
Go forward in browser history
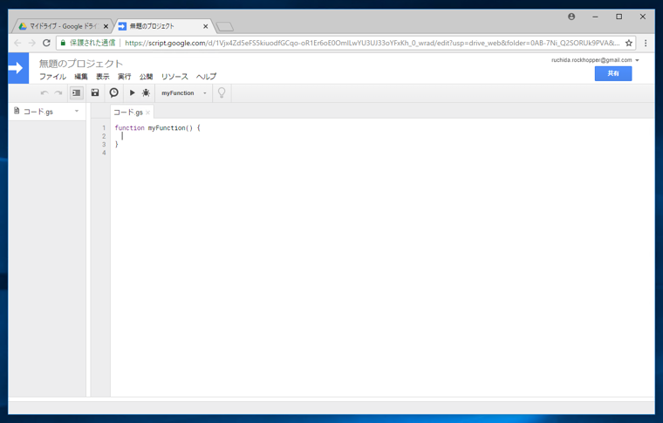32,43
